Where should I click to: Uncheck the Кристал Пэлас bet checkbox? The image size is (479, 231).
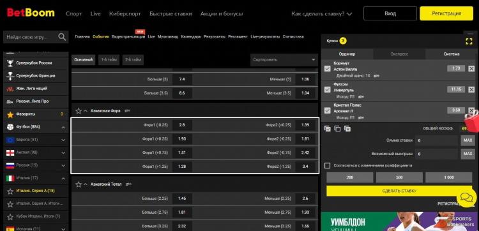(x=328, y=110)
